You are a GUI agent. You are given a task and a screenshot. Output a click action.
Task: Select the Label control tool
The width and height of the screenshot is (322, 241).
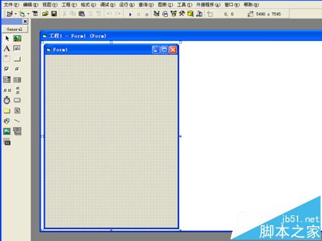(6, 49)
